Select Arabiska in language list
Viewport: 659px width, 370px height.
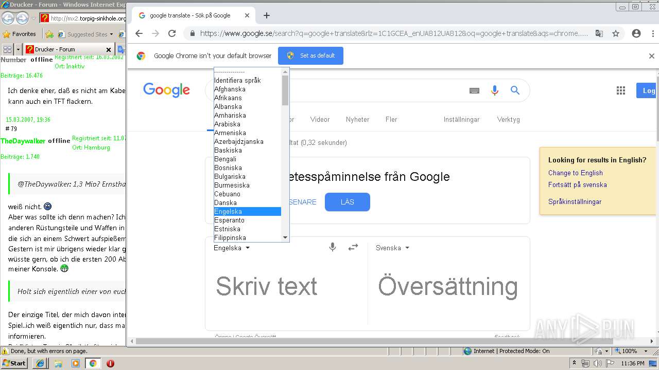[x=248, y=124]
